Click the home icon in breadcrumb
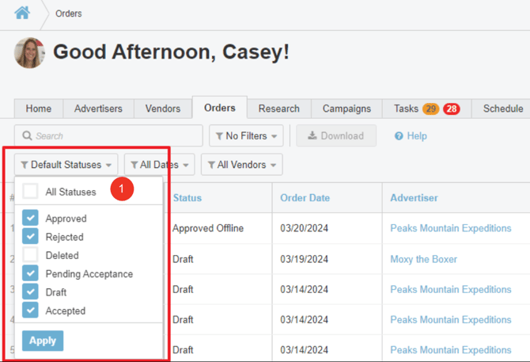Image resolution: width=530 pixels, height=362 pixels. point(21,13)
